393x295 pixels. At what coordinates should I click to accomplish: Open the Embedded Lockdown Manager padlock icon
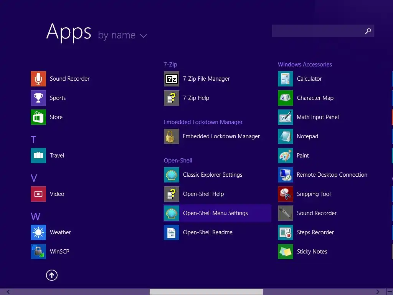[x=172, y=136]
